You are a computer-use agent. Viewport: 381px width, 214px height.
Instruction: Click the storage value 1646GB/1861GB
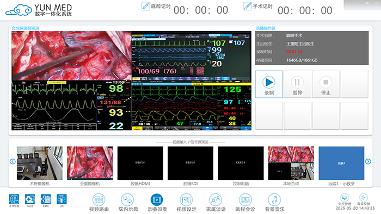pos(302,60)
